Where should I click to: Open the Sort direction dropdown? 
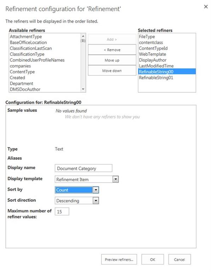coord(77,201)
